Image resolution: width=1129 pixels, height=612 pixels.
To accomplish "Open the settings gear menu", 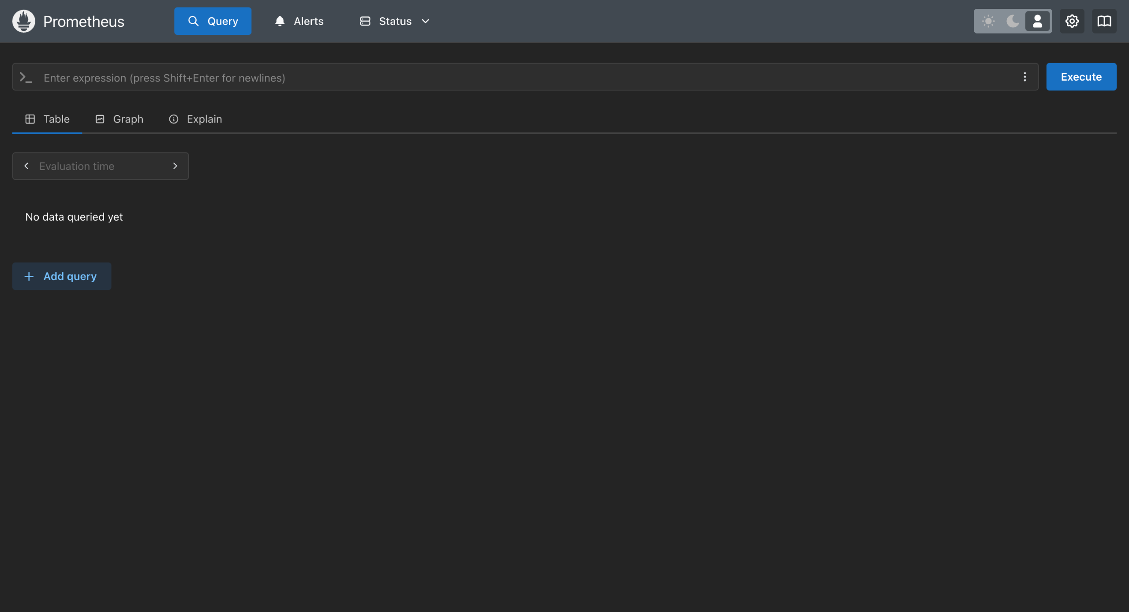I will pos(1072,21).
